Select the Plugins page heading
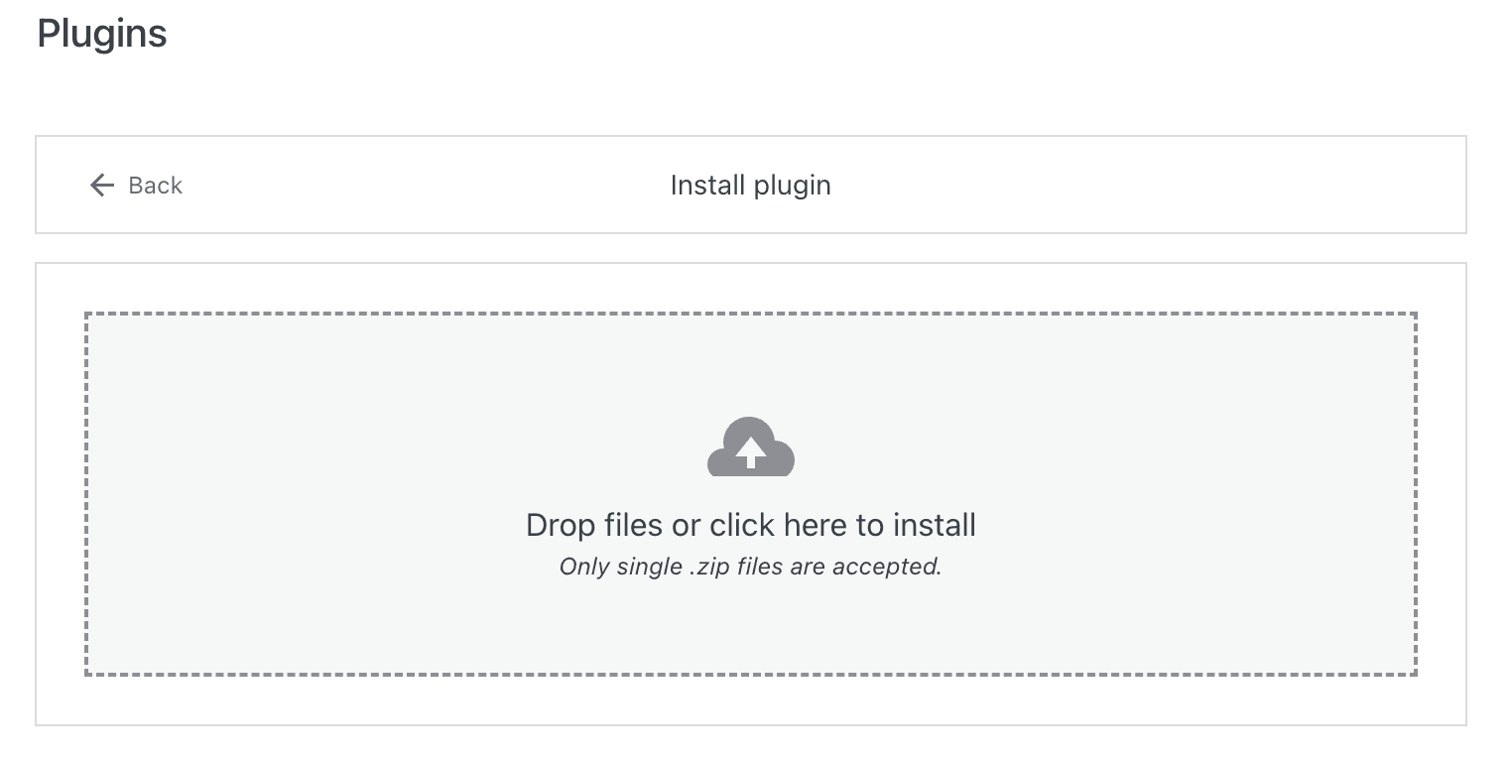Image resolution: width=1510 pixels, height=764 pixels. tap(102, 33)
